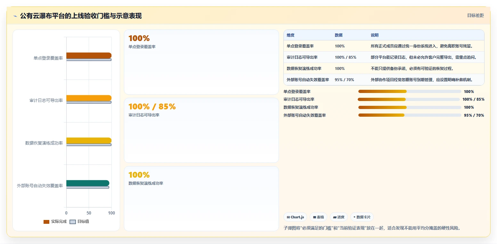
Task: Click the 95% / 70% progress value label
Action: coord(474,115)
